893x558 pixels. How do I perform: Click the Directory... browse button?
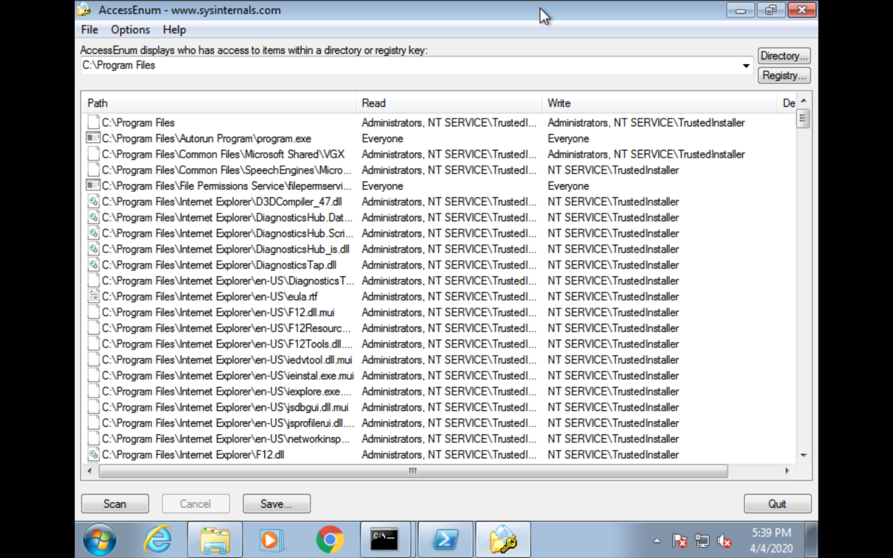click(x=784, y=56)
